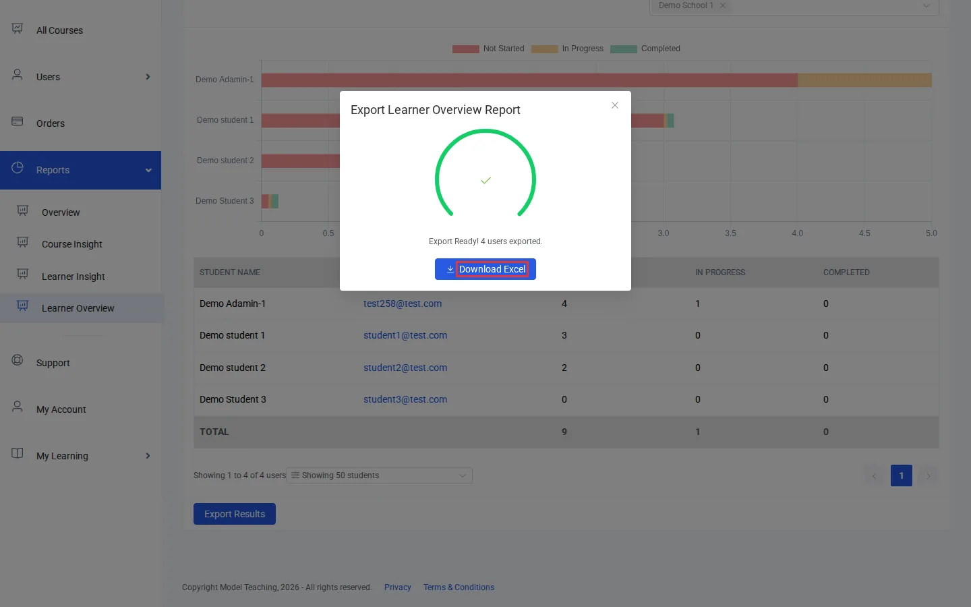The height and width of the screenshot is (607, 971).
Task: Open Orders menu item
Action: point(81,123)
